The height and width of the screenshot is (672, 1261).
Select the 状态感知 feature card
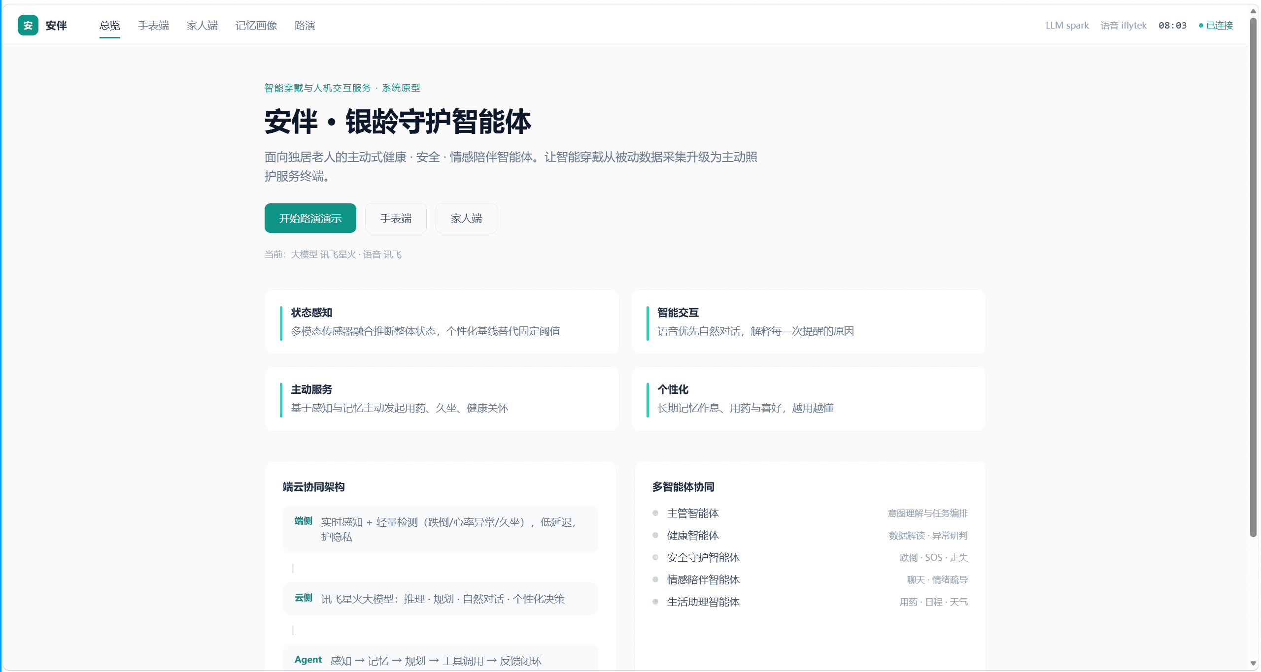click(x=442, y=322)
